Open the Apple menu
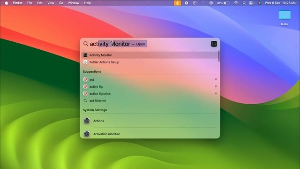Screen dimensions: 300x169 pyautogui.click(x=6, y=3)
